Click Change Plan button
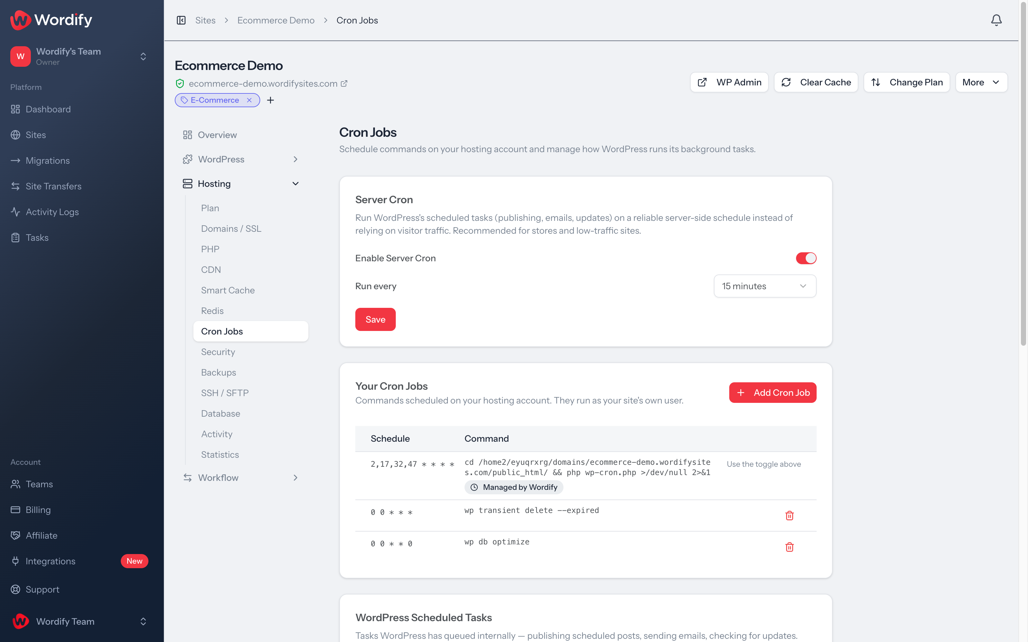Image resolution: width=1028 pixels, height=642 pixels. [x=907, y=82]
